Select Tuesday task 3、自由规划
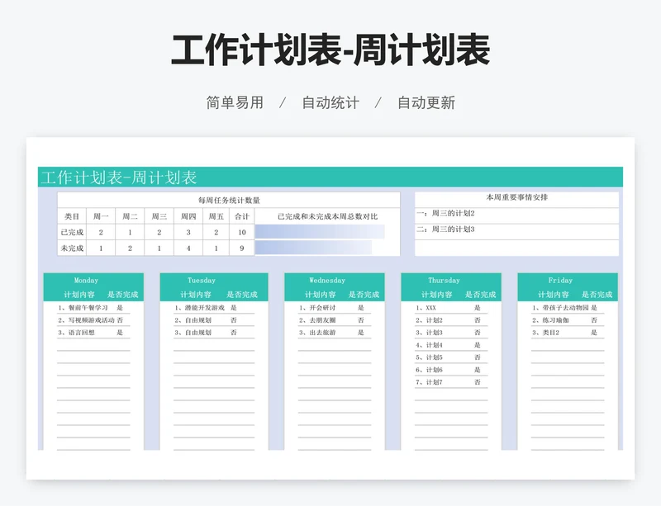The width and height of the screenshot is (661, 506). (x=193, y=333)
